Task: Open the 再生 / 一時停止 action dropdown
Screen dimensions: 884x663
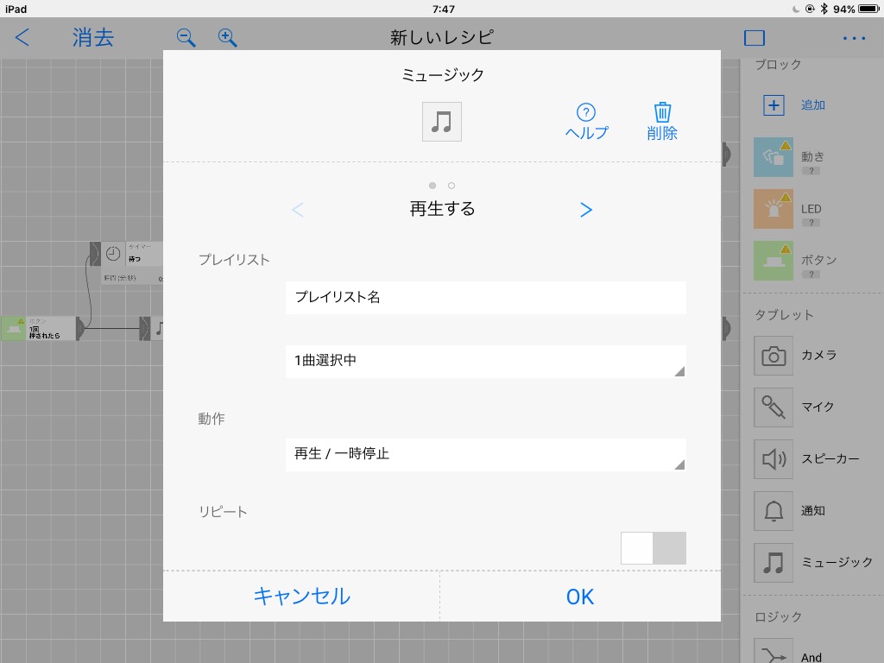Action: (485, 454)
